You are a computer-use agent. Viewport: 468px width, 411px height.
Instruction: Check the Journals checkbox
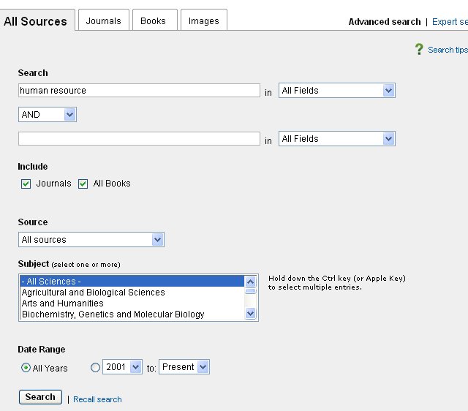26,184
